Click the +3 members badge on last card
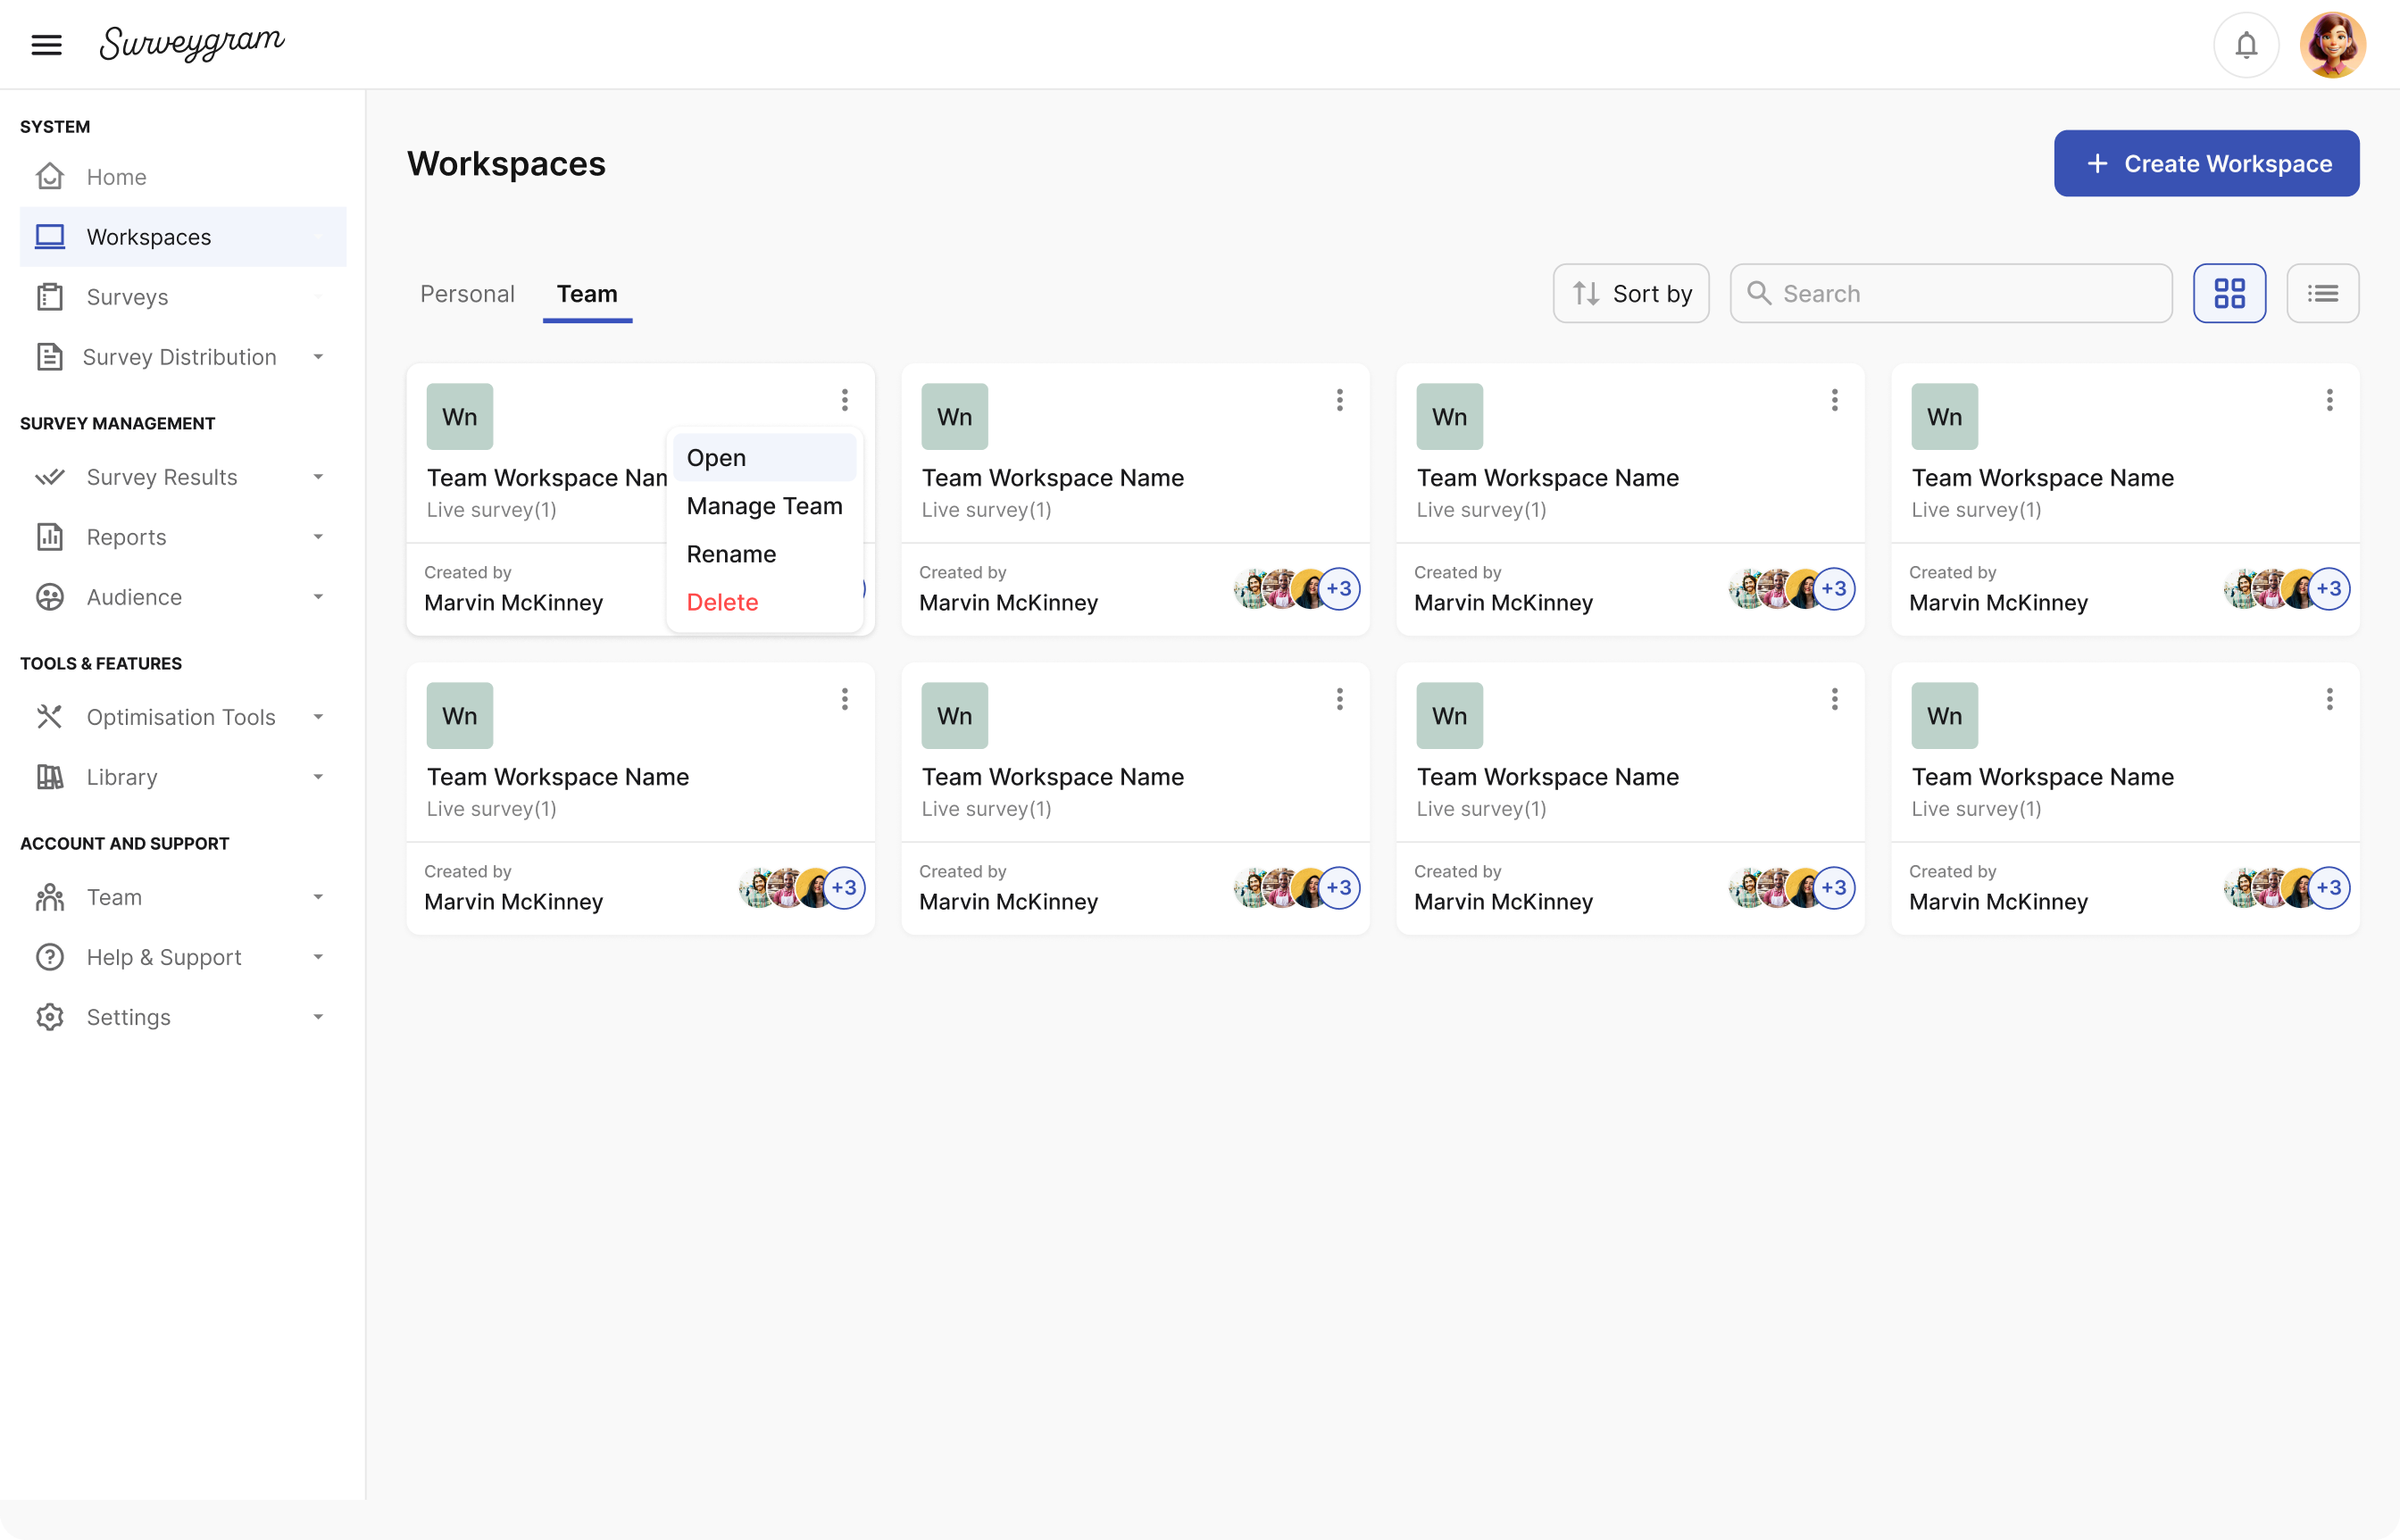Image resolution: width=2400 pixels, height=1540 pixels. click(x=2329, y=887)
